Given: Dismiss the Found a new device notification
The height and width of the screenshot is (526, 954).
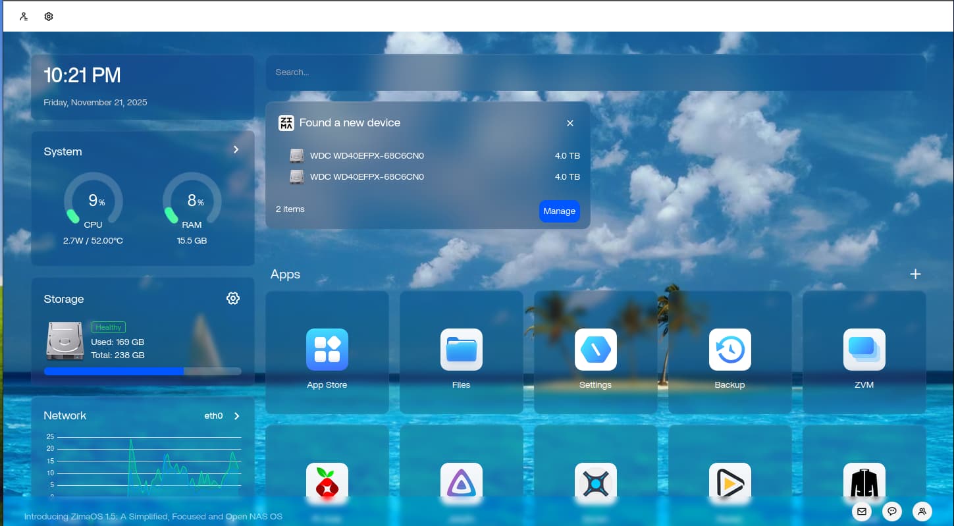Looking at the screenshot, I should coord(570,123).
